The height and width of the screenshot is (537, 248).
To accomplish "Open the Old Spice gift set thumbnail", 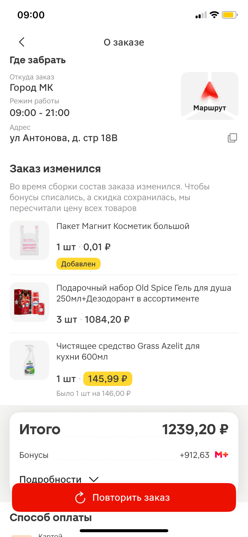I will (29, 302).
